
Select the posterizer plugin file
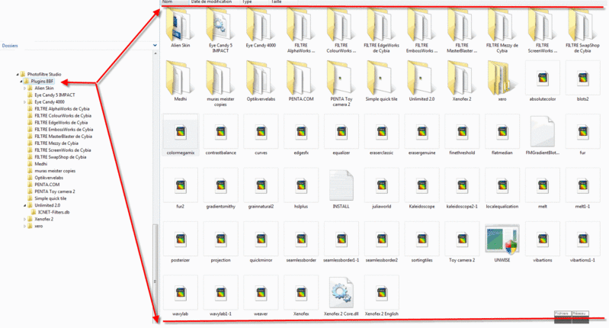(181, 239)
